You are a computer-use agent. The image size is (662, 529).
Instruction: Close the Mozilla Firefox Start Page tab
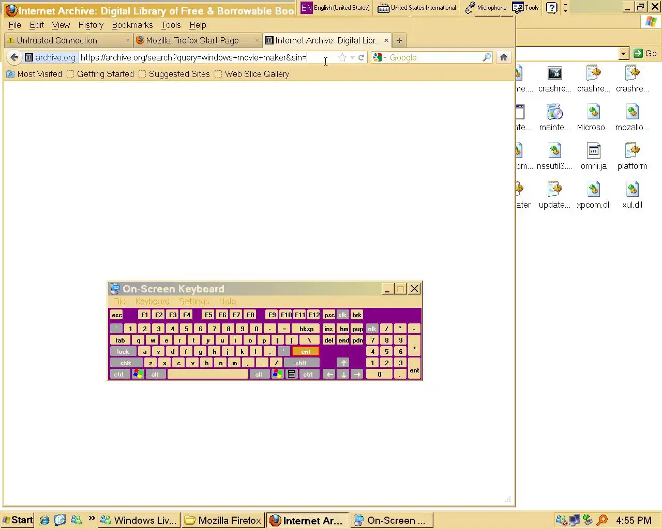[x=257, y=40]
